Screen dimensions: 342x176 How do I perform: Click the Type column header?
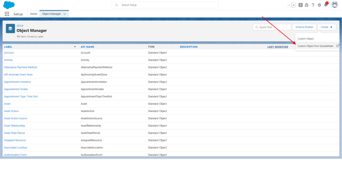tap(151, 47)
